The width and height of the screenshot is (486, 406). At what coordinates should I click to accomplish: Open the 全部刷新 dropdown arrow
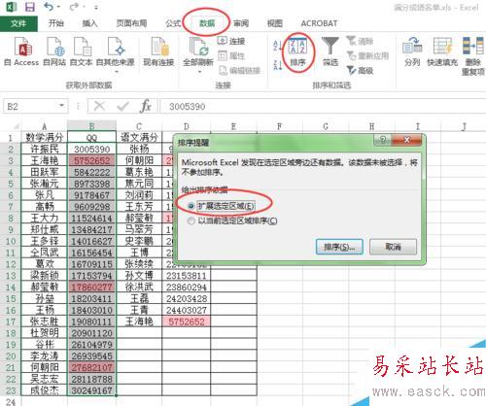199,72
